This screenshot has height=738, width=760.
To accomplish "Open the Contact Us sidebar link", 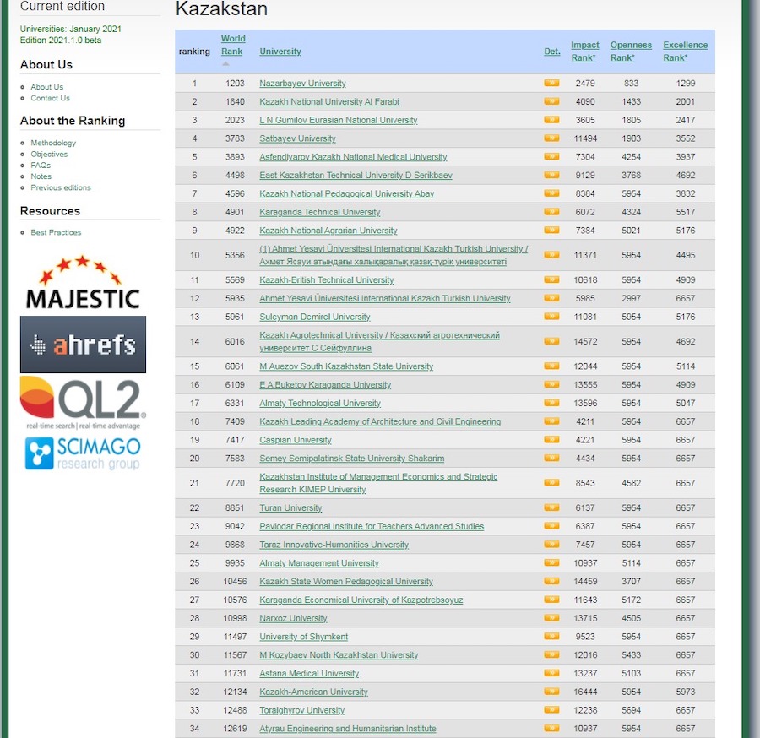I will click(x=50, y=99).
